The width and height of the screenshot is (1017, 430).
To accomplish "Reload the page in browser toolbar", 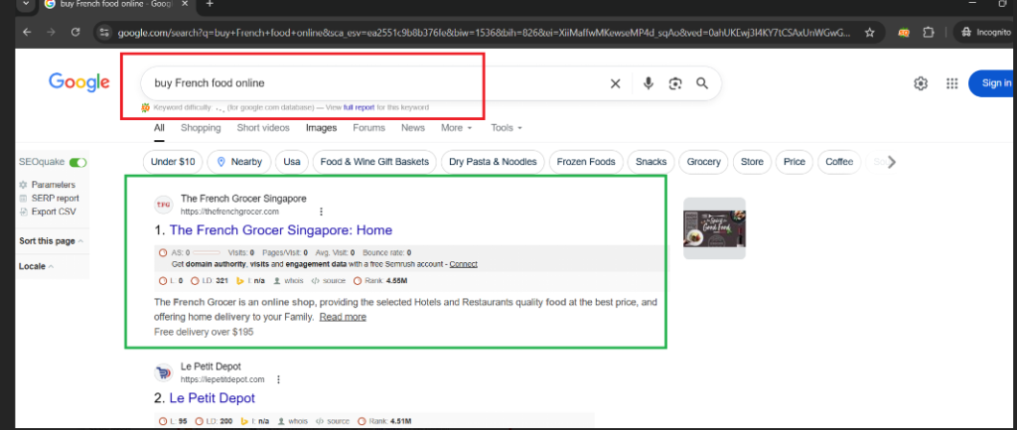I will [75, 33].
